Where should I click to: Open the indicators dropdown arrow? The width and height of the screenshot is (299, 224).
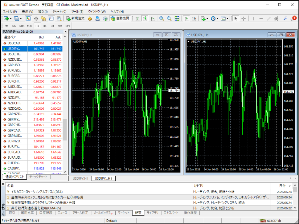click(x=207, y=19)
